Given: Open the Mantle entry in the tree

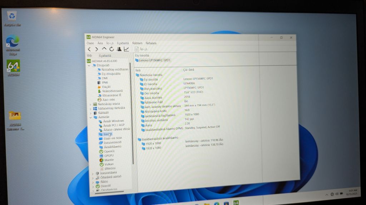Looking at the screenshot, I should (x=107, y=160).
